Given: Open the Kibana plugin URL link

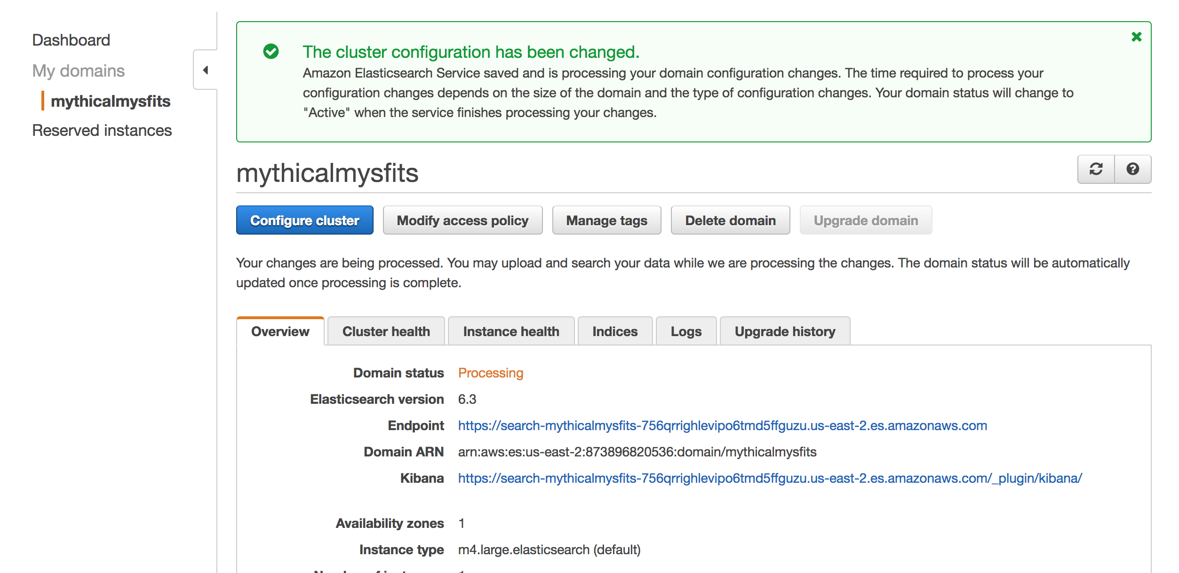Looking at the screenshot, I should pos(770,478).
